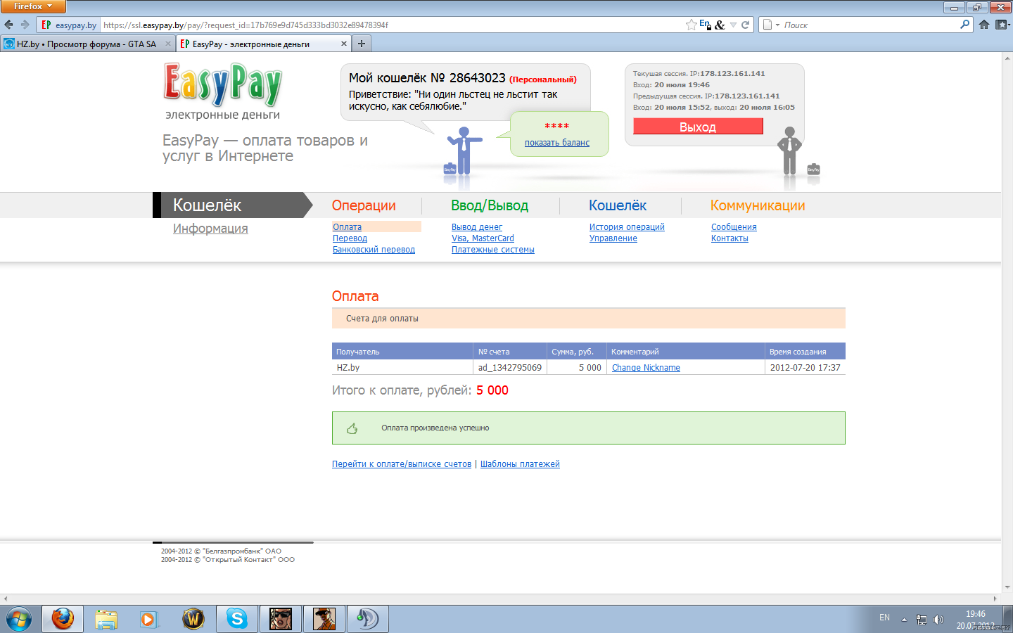The image size is (1013, 633).
Task: Open Windows Explorer folder in taskbar
Action: pyautogui.click(x=106, y=619)
